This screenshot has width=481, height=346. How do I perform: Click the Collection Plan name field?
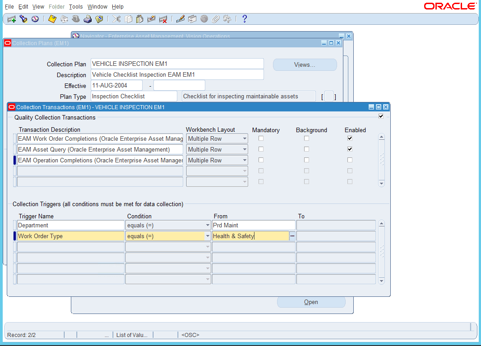click(177, 63)
